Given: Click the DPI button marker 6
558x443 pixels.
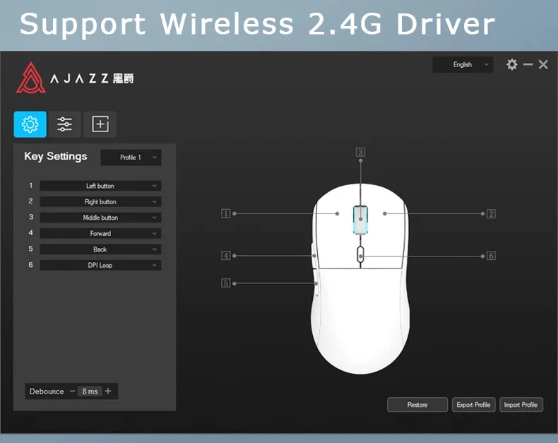Looking at the screenshot, I should coord(491,256).
